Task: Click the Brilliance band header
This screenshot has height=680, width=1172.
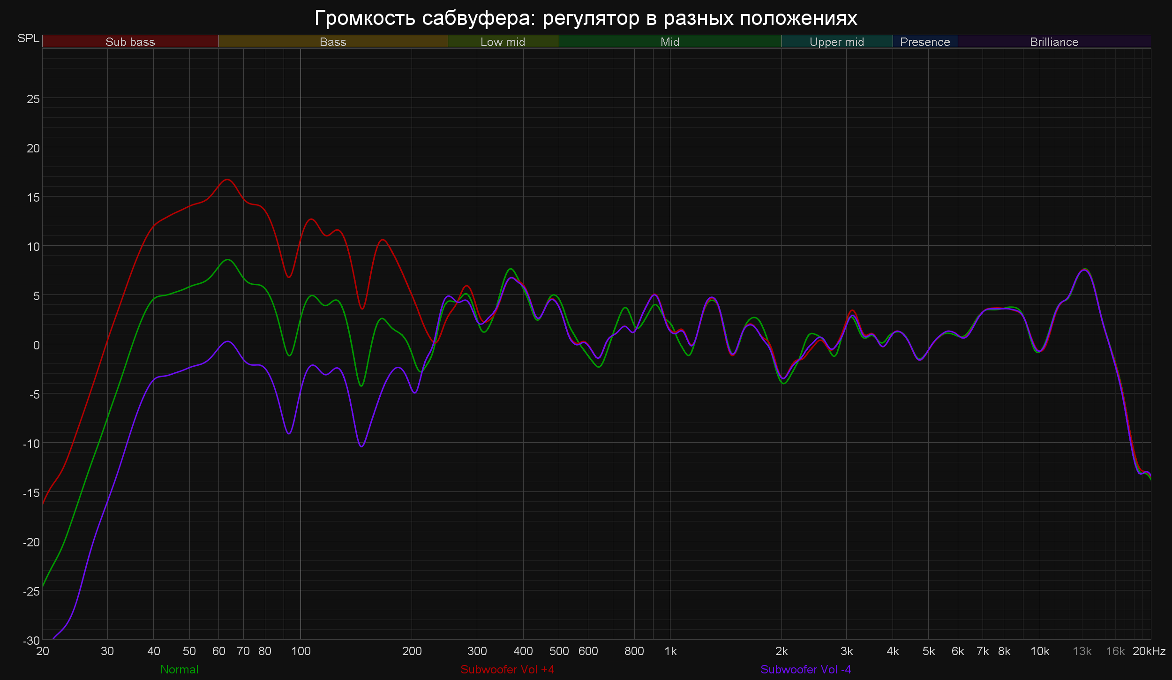Action: [1054, 42]
